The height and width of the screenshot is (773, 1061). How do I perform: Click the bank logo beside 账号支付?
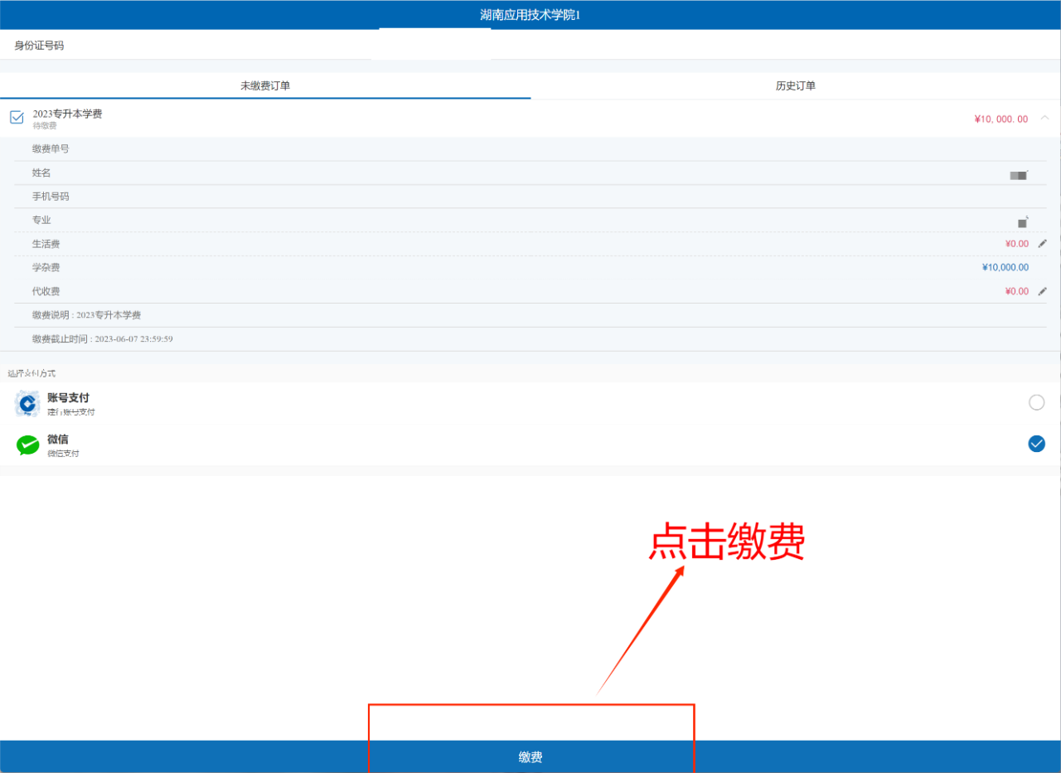click(27, 404)
